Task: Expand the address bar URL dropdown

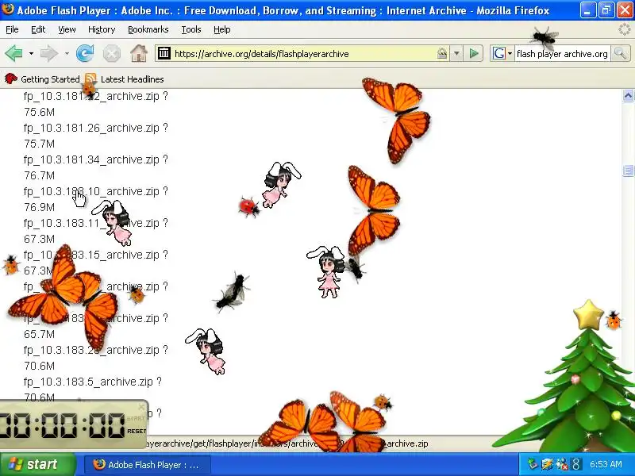Action: (x=456, y=53)
